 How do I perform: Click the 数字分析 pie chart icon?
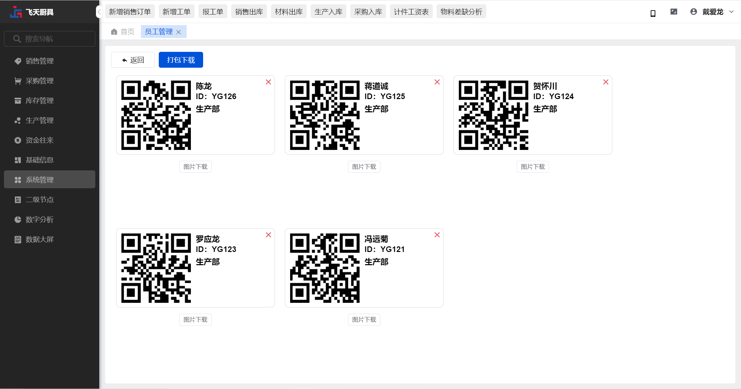click(18, 220)
